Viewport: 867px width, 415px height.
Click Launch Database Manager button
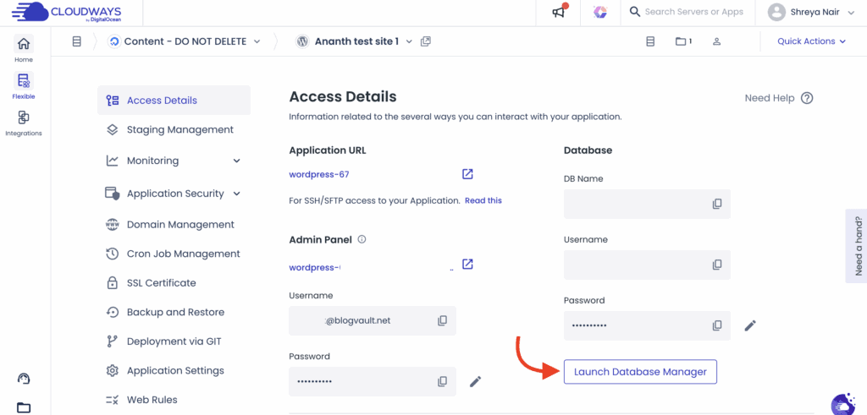point(640,372)
